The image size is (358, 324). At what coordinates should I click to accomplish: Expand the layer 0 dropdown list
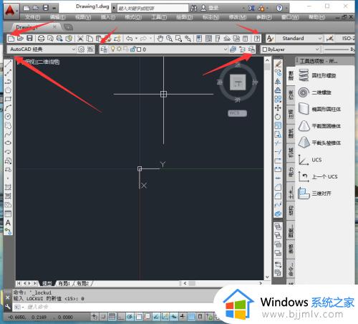point(226,49)
